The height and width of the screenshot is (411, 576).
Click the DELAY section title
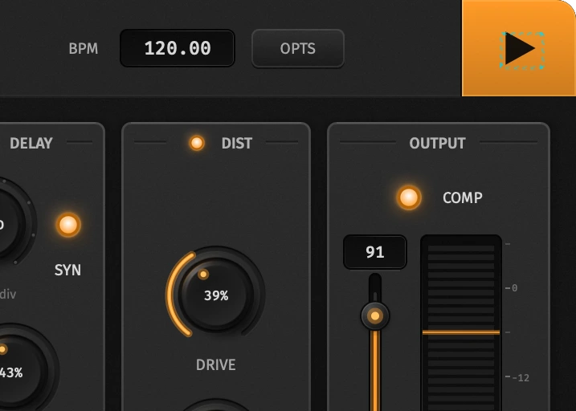[x=31, y=143]
